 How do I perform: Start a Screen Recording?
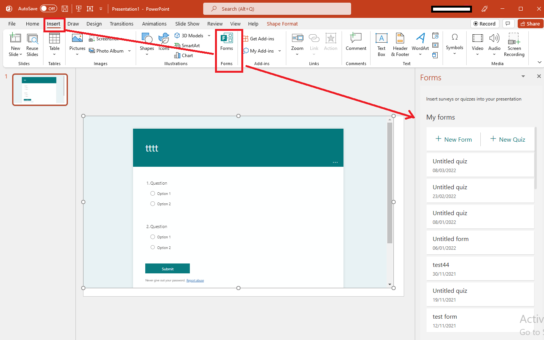514,45
